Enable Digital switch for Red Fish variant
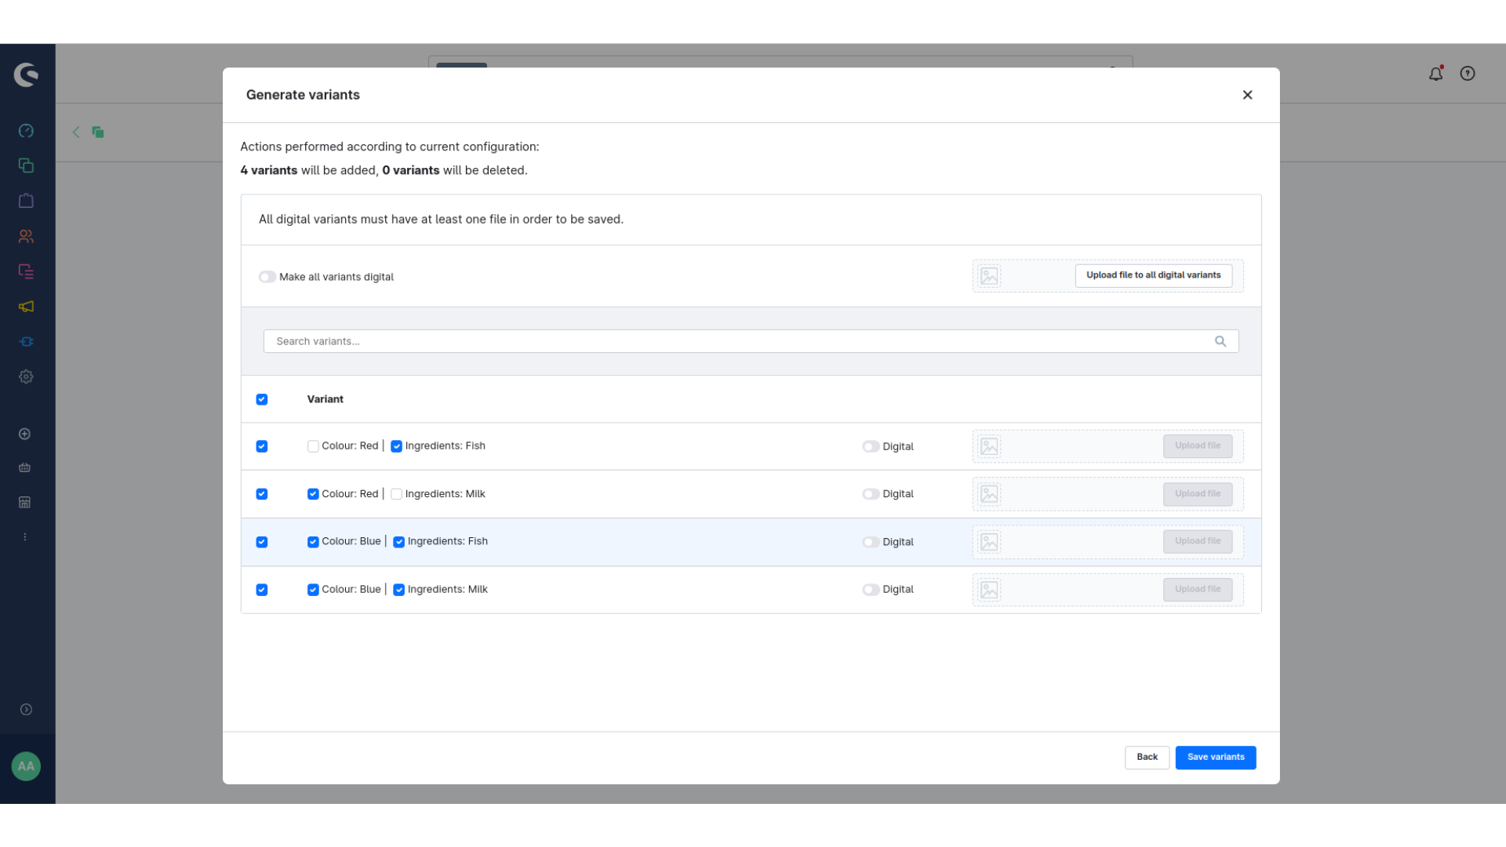This screenshot has height=847, width=1506. click(x=871, y=446)
